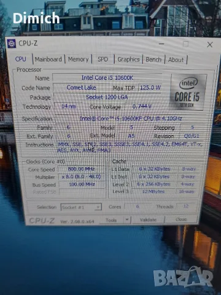Open the Socket #1 selection dropdown

[81, 207]
